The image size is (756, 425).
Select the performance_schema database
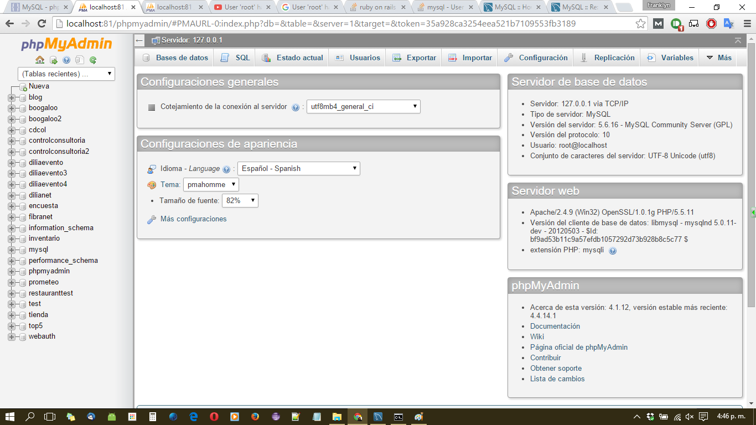tap(63, 261)
